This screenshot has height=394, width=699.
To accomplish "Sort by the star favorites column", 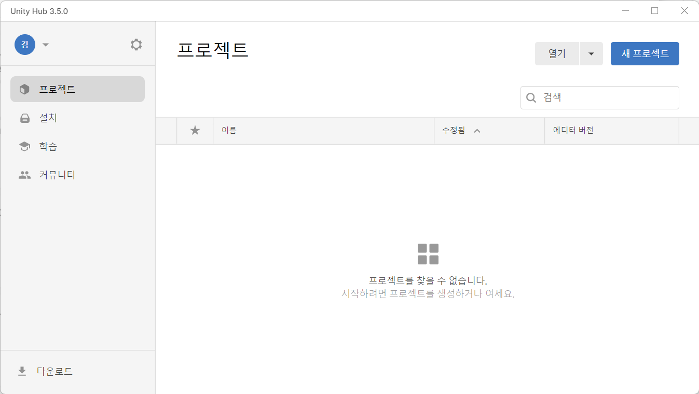I will [x=195, y=131].
